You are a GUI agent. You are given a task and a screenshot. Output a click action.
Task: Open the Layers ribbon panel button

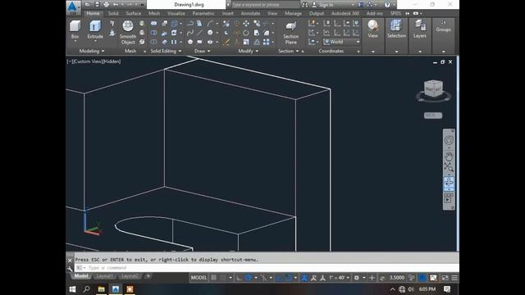(x=419, y=29)
